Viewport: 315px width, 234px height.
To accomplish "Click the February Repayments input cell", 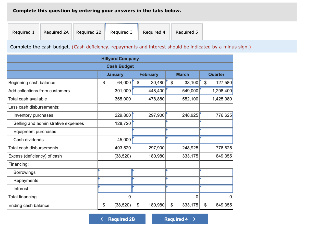I will point(149,180).
